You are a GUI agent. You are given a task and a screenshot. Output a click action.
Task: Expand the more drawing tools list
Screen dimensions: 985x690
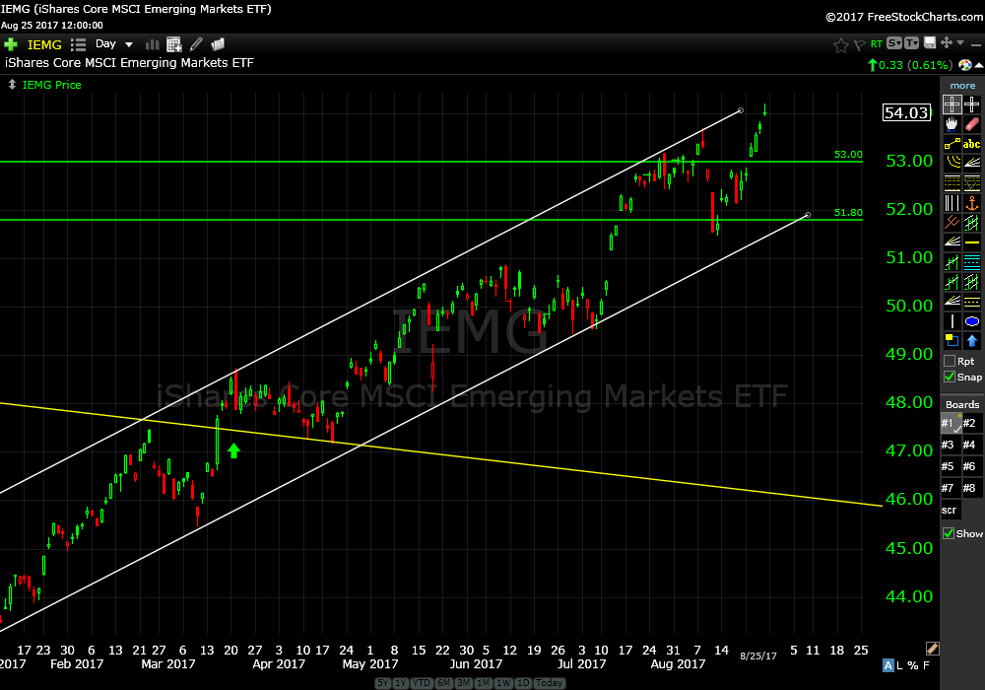point(962,86)
